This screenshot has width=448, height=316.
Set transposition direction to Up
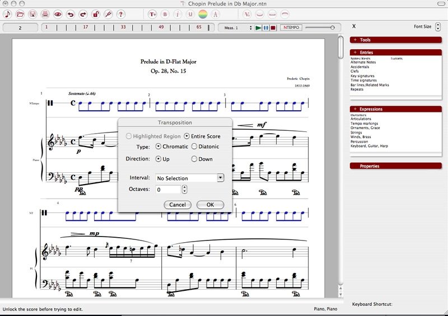[158, 159]
